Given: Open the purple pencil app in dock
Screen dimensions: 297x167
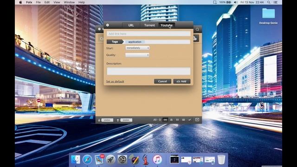Looking at the screenshot, I should coord(134,160).
